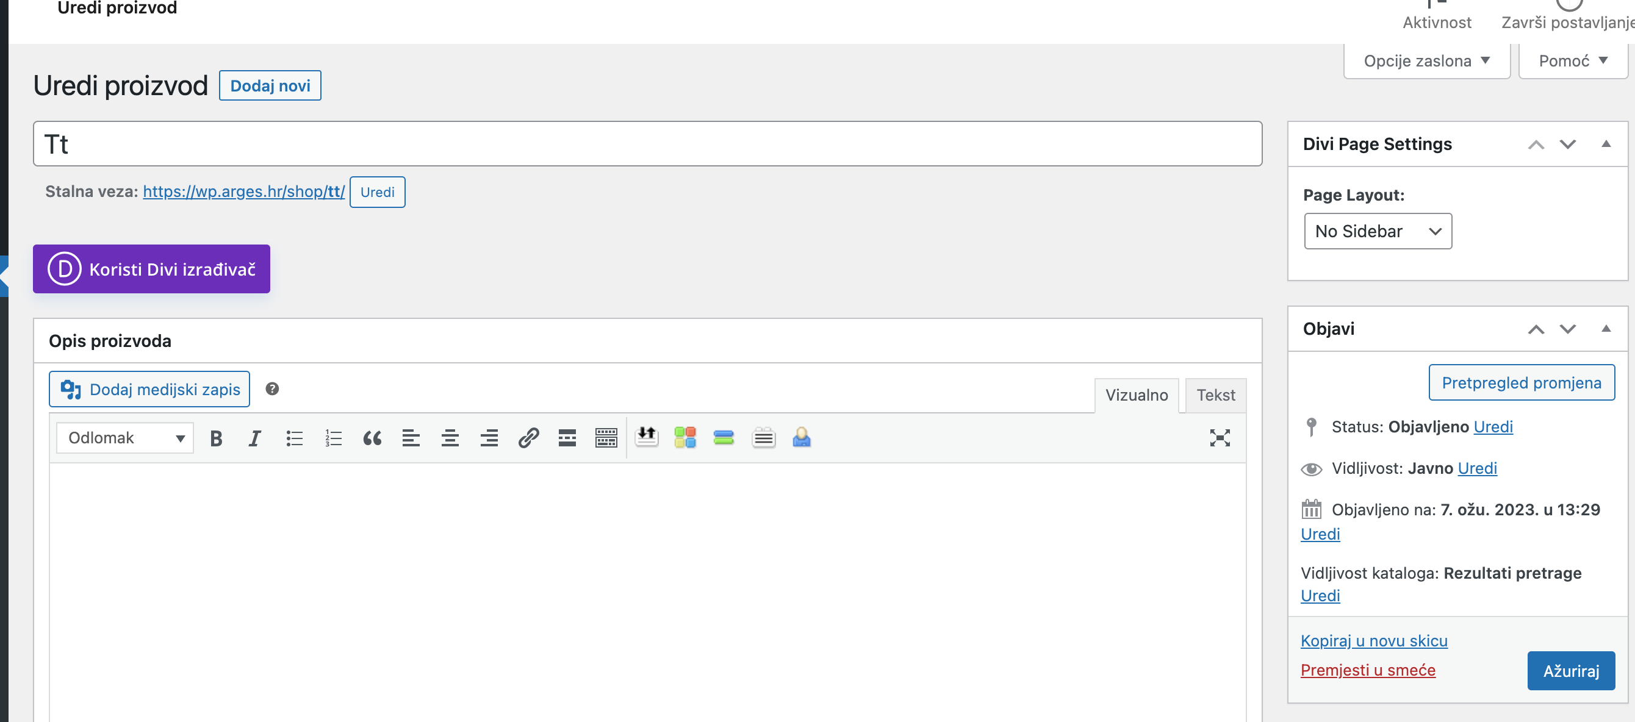Open the Odlomak paragraph style dropdown
The image size is (1635, 722).
pyautogui.click(x=124, y=438)
